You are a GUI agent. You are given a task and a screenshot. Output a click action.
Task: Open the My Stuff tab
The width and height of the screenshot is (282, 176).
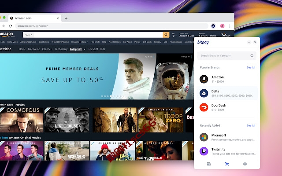coord(93,49)
